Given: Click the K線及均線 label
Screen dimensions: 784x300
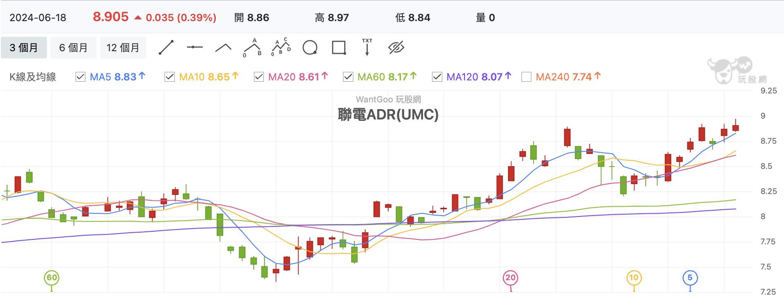Looking at the screenshot, I should pyautogui.click(x=33, y=77).
